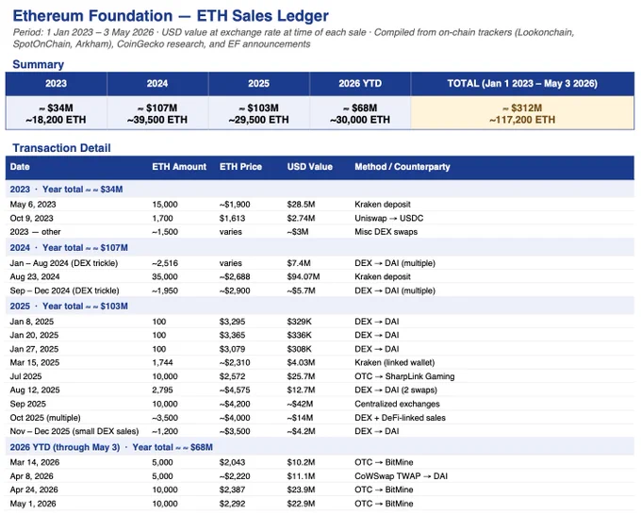
Task: Select the Oct 9, 2023 date cell
Action: coord(31,219)
